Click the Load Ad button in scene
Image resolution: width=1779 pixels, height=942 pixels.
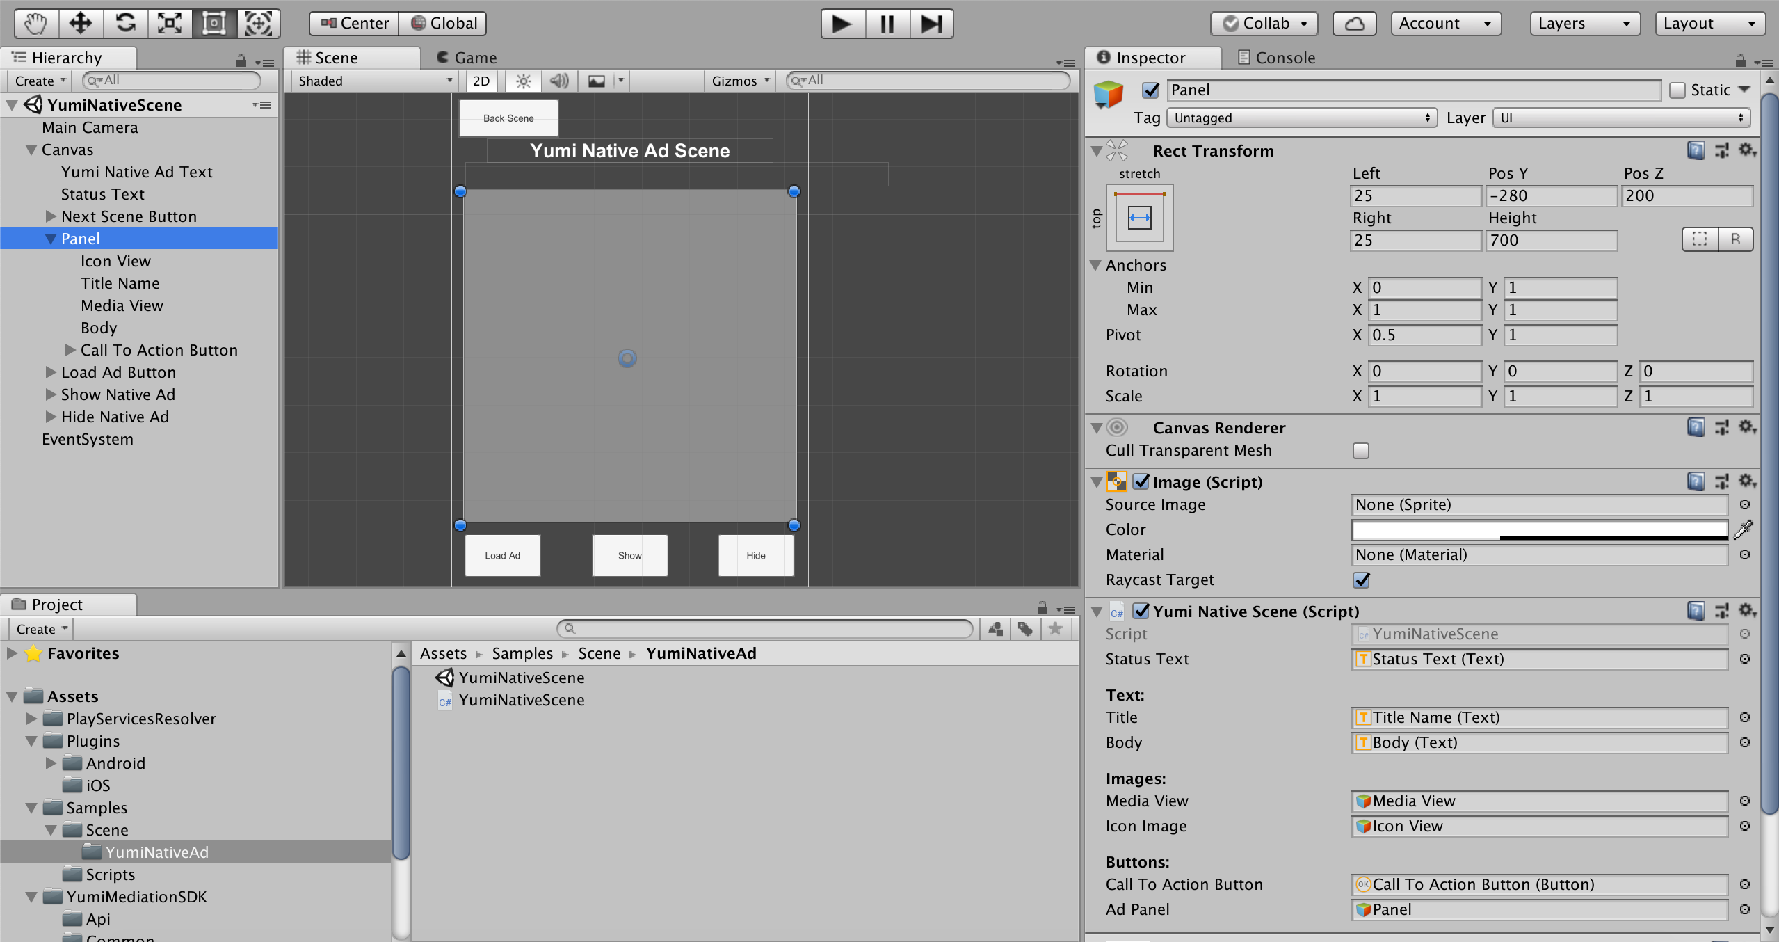point(502,555)
